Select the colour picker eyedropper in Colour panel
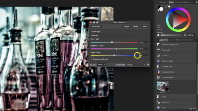Screen dimensions: 198x111 (166, 6)
